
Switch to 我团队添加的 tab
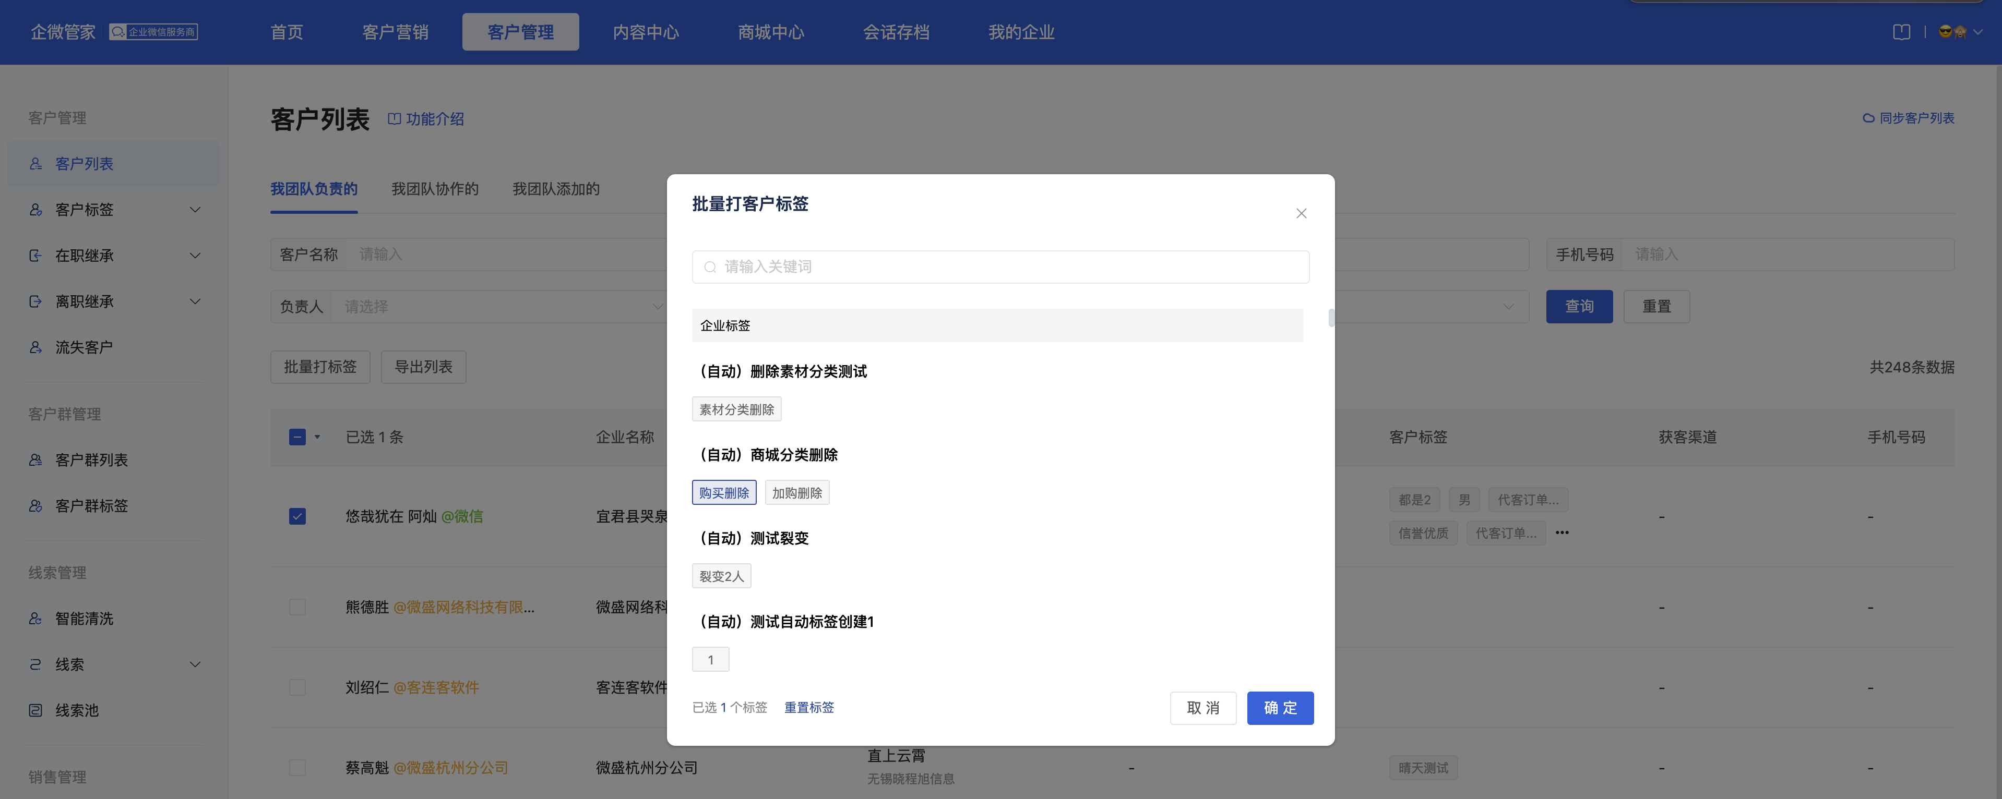(x=556, y=189)
